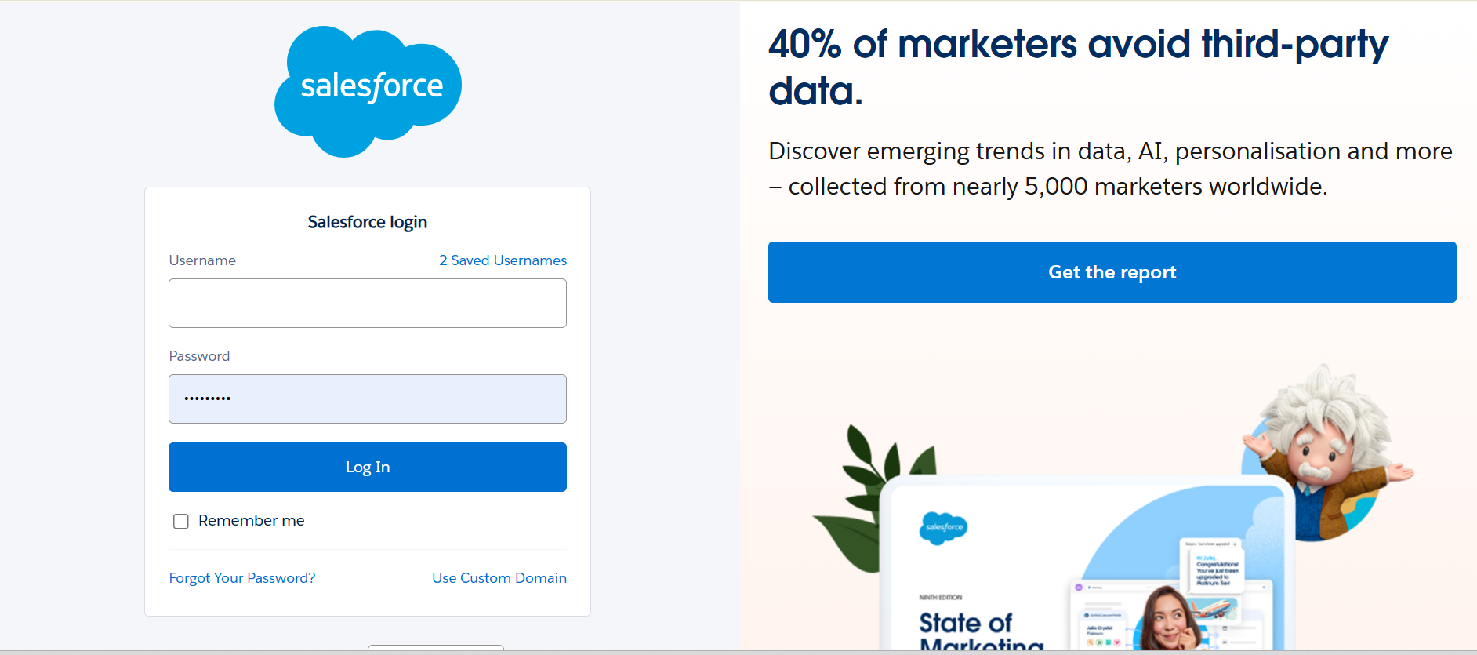
Task: Focus the Username input field
Action: click(368, 304)
